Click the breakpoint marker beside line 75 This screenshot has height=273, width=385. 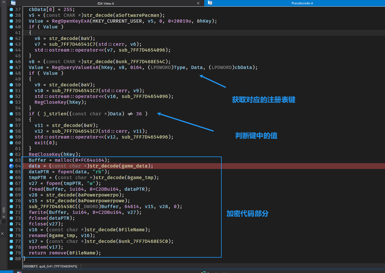11,230
